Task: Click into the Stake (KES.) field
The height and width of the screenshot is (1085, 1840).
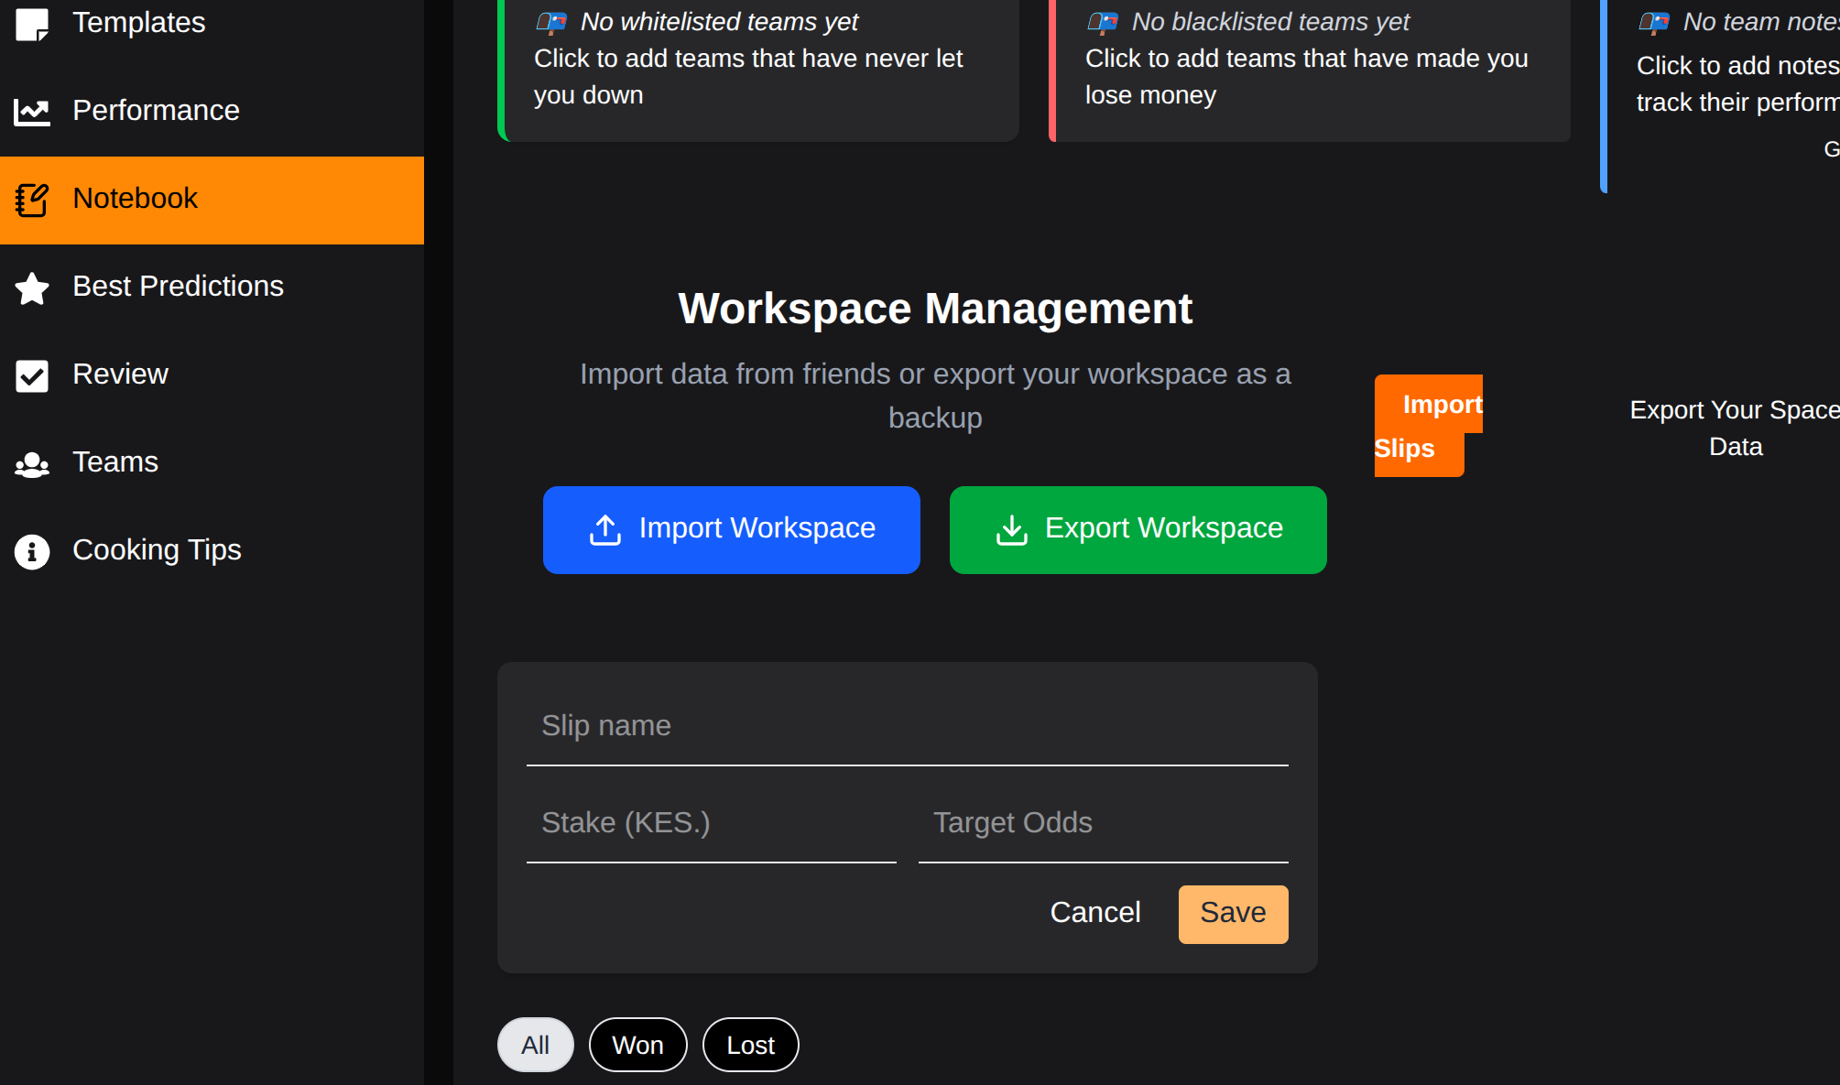Action: tap(711, 824)
